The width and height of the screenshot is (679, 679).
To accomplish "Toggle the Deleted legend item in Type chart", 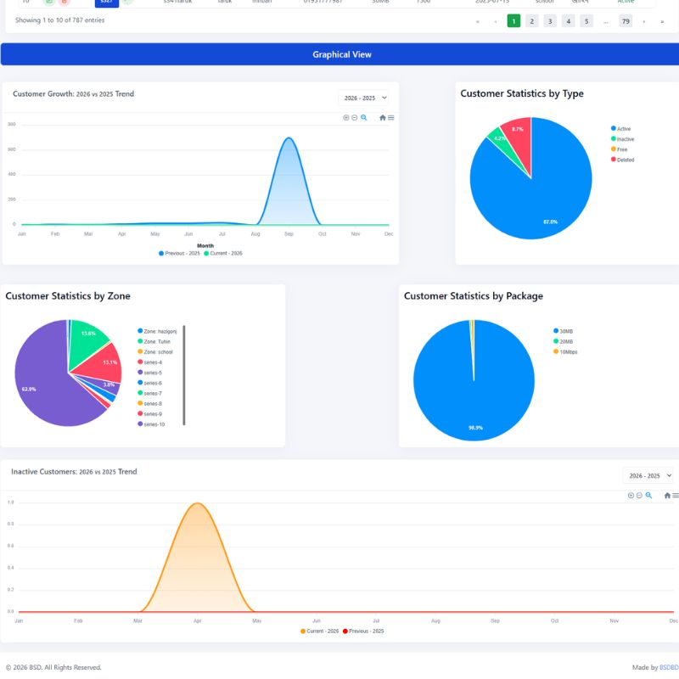I will pos(623,160).
